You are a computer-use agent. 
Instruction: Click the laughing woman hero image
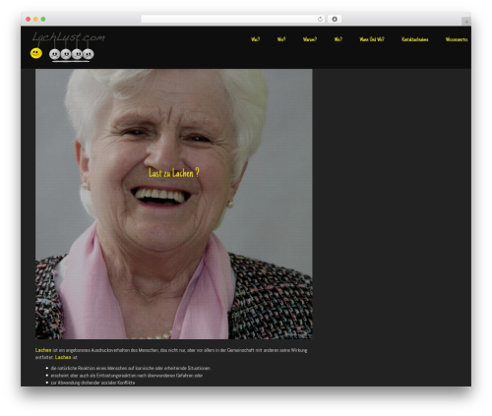click(174, 204)
